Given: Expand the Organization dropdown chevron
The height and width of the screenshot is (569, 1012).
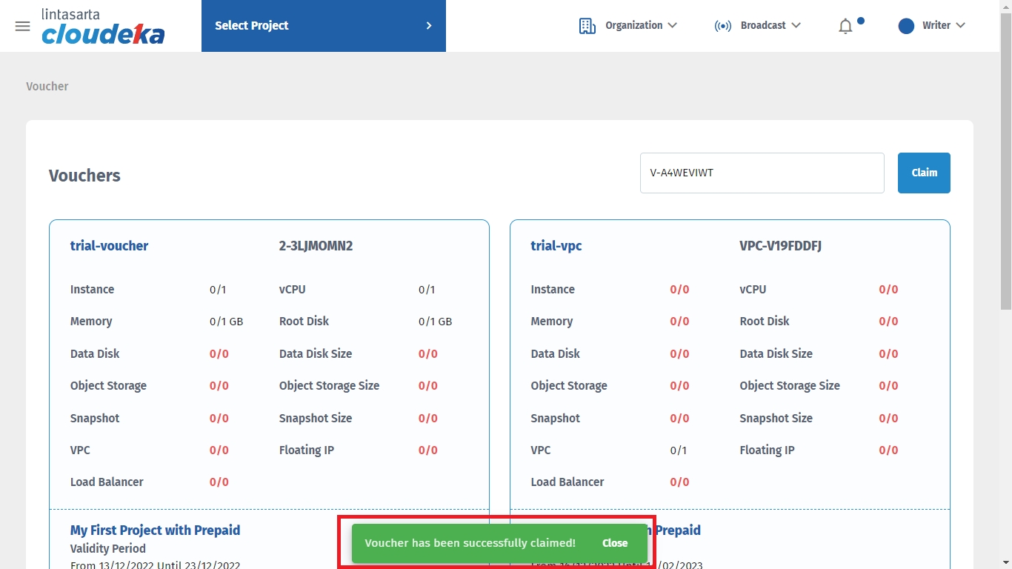Looking at the screenshot, I should [672, 25].
